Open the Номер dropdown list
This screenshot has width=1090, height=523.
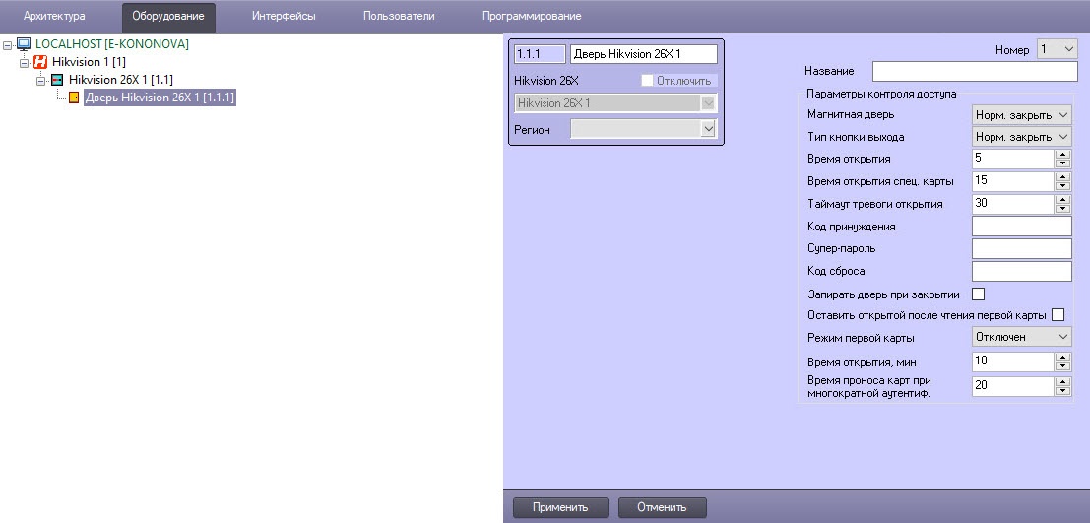click(x=1057, y=49)
